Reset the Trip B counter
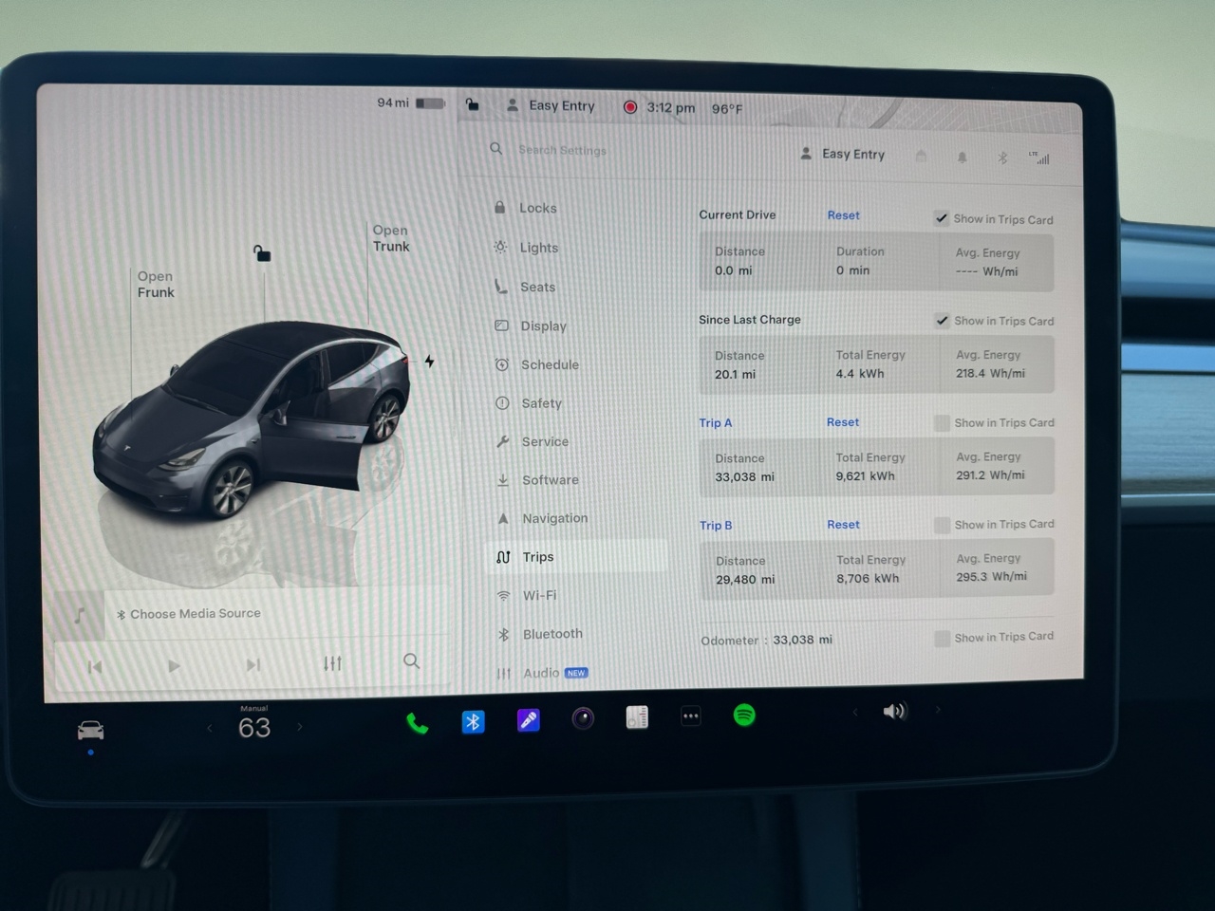 (843, 525)
